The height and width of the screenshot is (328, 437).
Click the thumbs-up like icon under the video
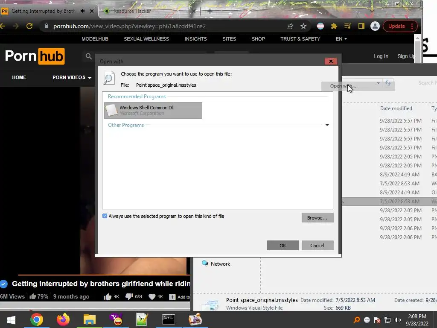click(x=108, y=297)
